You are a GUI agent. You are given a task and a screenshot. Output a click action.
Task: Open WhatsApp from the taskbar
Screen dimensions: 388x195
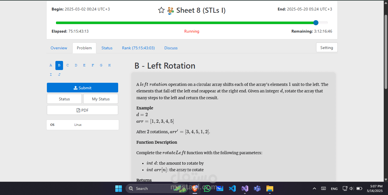point(207,188)
